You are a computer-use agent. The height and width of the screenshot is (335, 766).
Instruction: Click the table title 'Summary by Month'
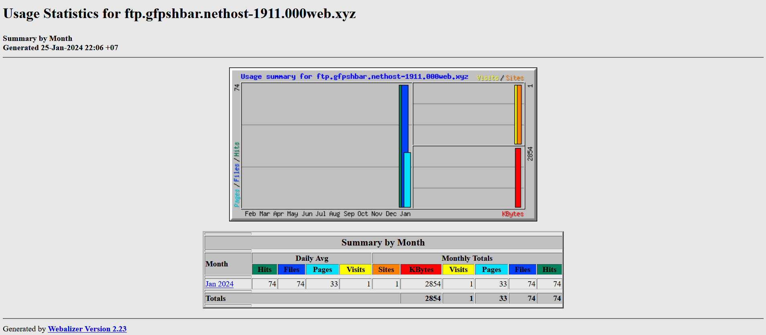tap(383, 243)
